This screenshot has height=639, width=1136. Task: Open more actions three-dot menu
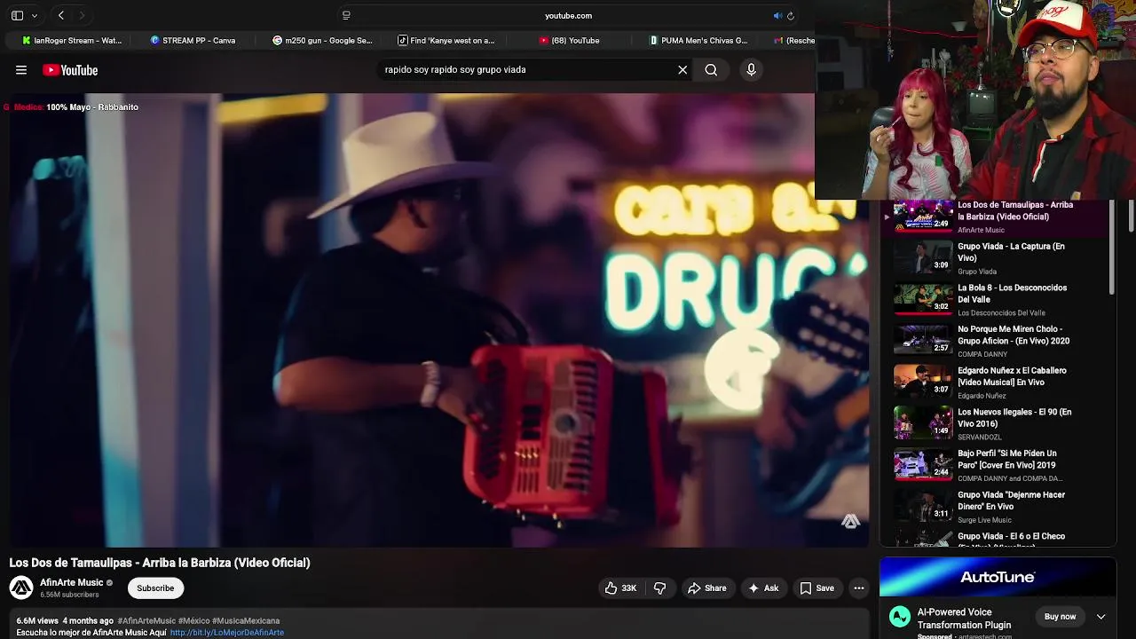pyautogui.click(x=858, y=588)
